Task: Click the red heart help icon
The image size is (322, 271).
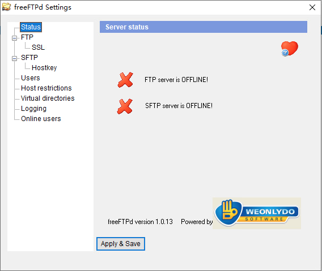Action: [x=289, y=49]
